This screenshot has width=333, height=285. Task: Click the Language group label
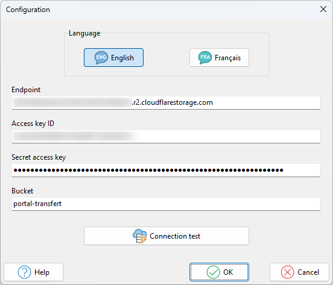[84, 33]
